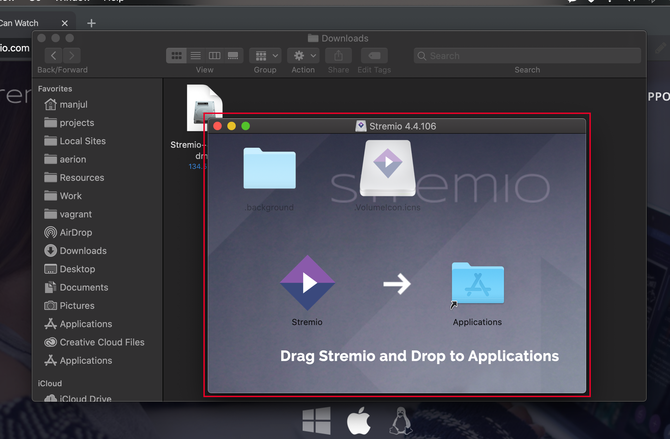Click the Apple download icon on webpage
The image size is (670, 439).
(x=359, y=420)
